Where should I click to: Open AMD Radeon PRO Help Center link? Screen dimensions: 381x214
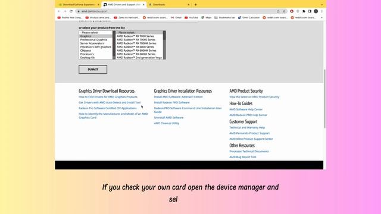[x=248, y=115]
